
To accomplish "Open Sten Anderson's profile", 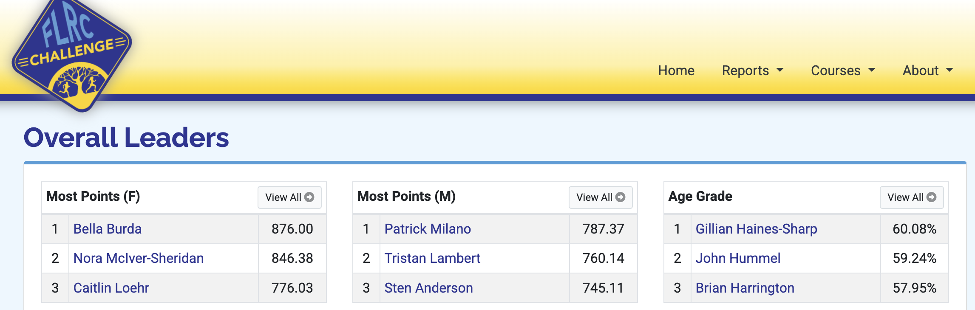I will tap(428, 288).
